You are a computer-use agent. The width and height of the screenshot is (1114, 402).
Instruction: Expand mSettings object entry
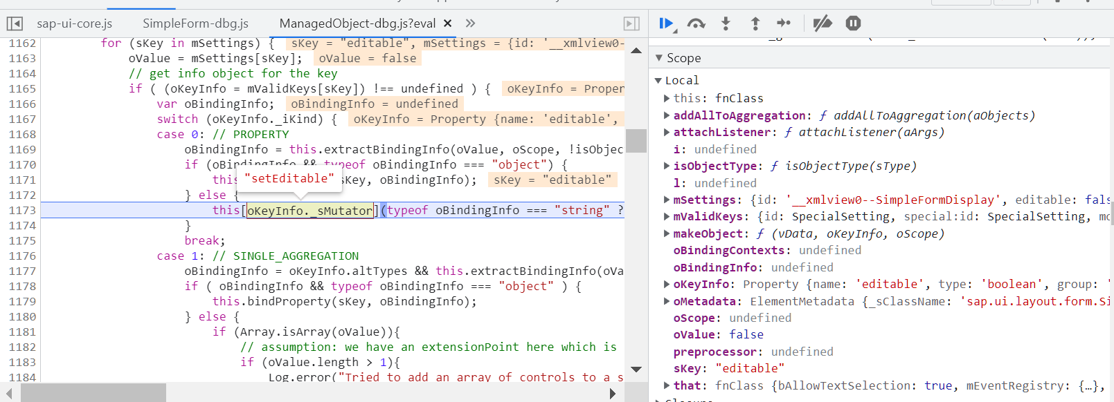[x=667, y=200]
